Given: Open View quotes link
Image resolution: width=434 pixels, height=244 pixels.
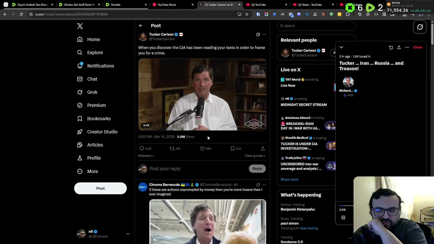Looking at the screenshot, I should [x=255, y=156].
